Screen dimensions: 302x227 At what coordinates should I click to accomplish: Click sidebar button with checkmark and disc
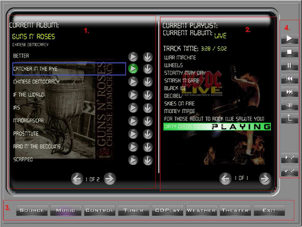point(289,171)
